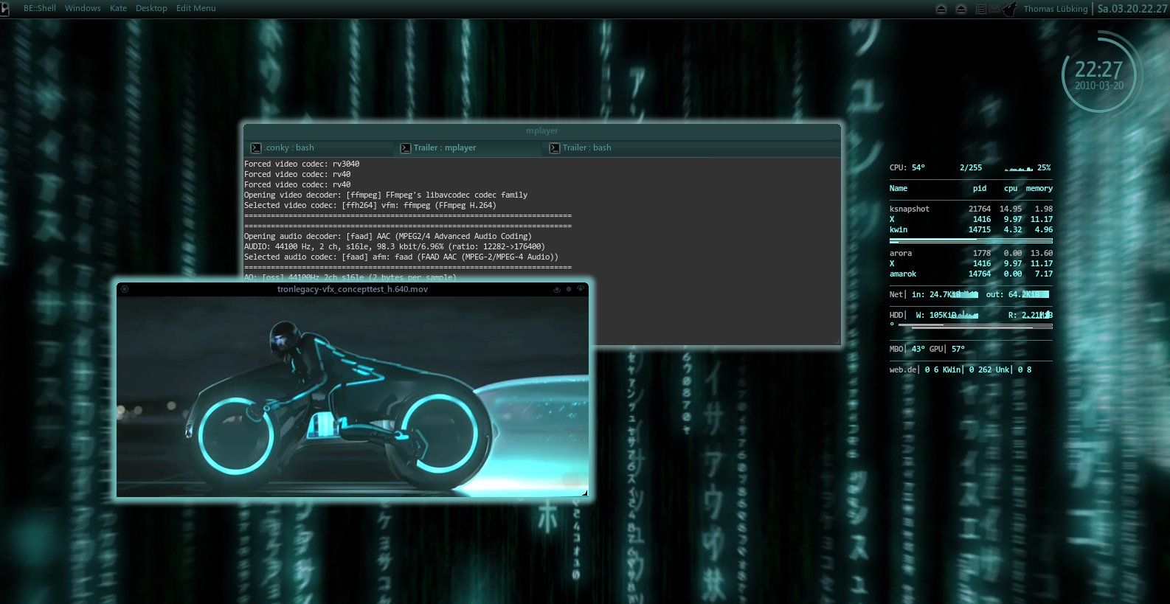Click the 'Net| in:' traffic line
Image resolution: width=1170 pixels, height=604 pixels.
coord(971,294)
